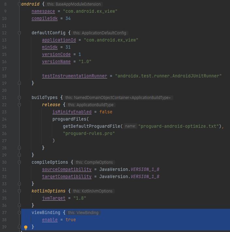Click the "androidx.test.runner.AndroidJUnitRunner" string
Image resolution: width=230 pixels, height=232 pixels.
(168, 76)
